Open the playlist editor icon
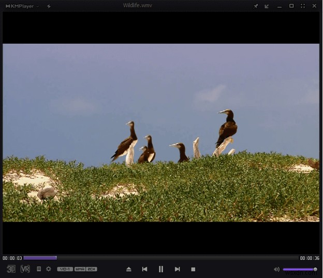This screenshot has height=278, width=323. point(39,269)
